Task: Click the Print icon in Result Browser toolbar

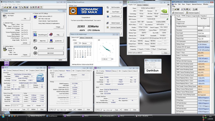Action: (196, 9)
